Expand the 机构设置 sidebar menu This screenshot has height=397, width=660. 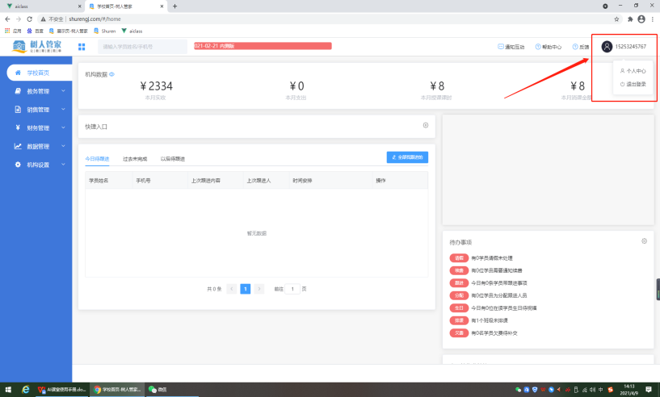click(x=39, y=165)
